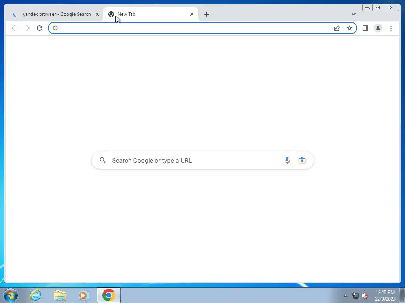
Task: Select the New Tab tab
Action: 151,14
